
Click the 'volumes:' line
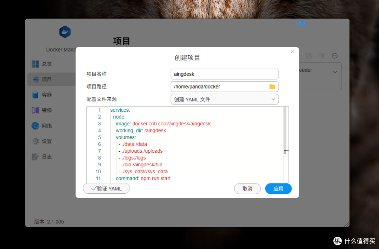pos(126,137)
